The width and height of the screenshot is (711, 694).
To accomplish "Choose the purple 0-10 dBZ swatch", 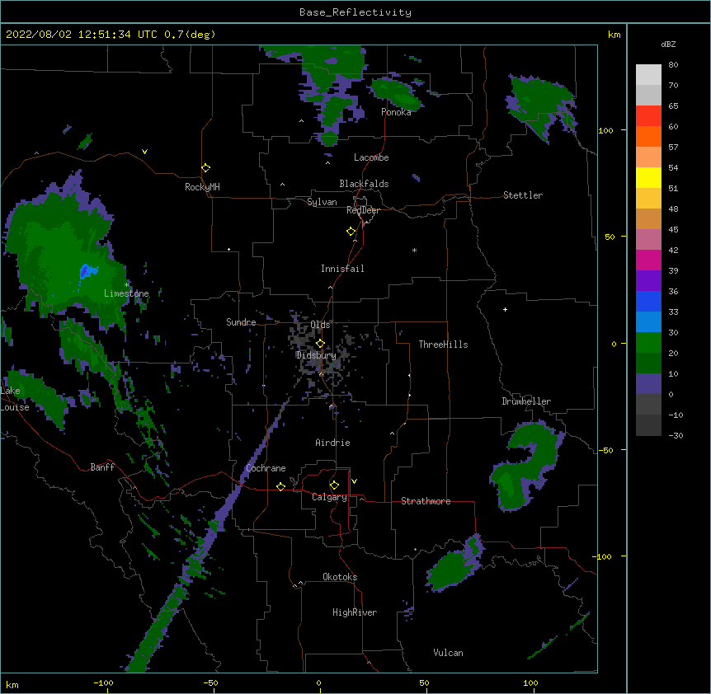I will point(648,384).
